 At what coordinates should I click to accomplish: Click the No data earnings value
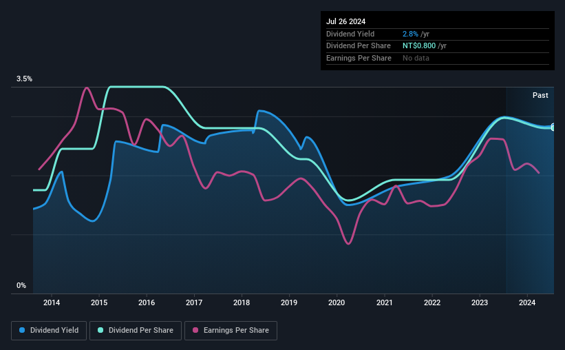coord(416,58)
